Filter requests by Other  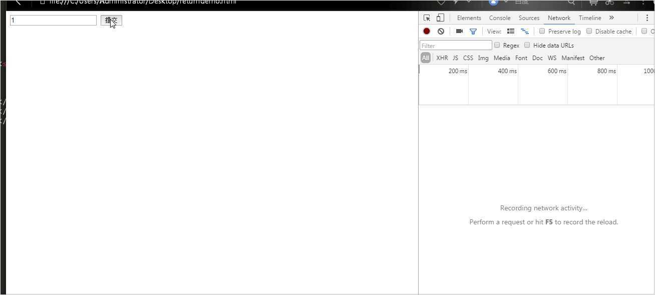tap(597, 58)
